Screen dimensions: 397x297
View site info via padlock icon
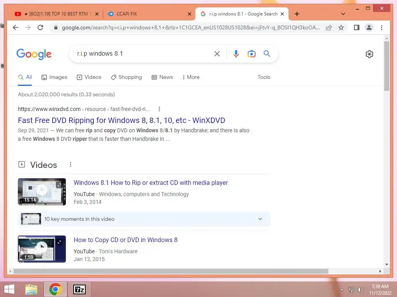pyautogui.click(x=56, y=27)
